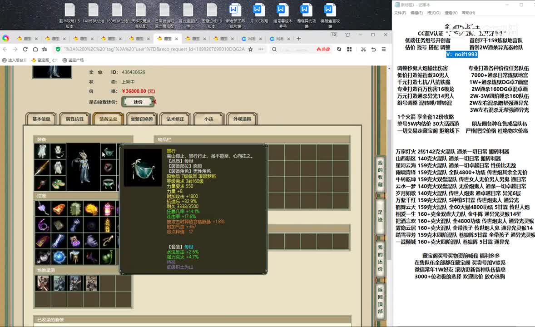Open the Notepad 帮助(H) menu
Image resolution: width=535 pixels, height=327 pixels.
point(468,13)
